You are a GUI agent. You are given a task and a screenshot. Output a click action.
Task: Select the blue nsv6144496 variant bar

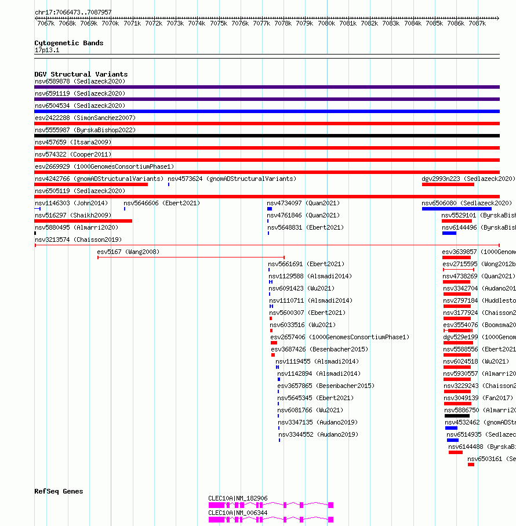[x=449, y=233]
